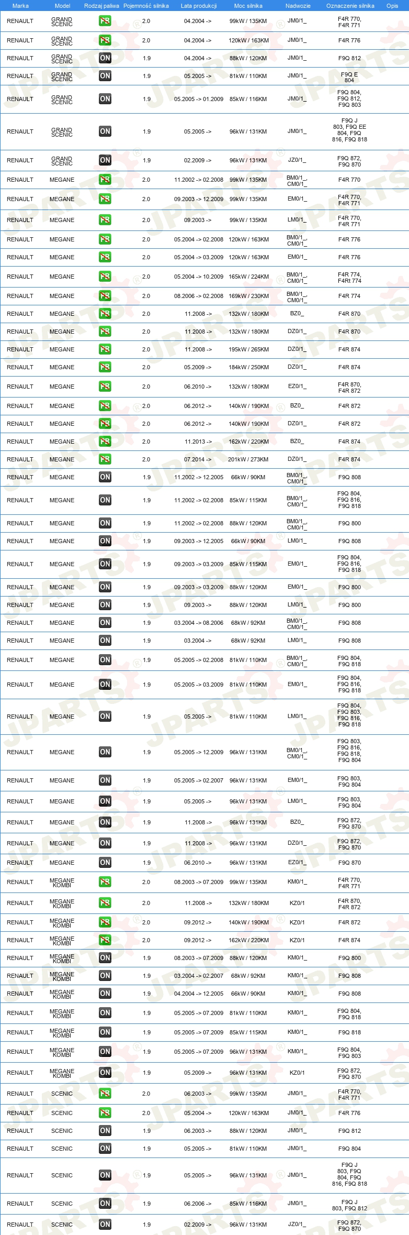The height and width of the screenshot is (1235, 409).
Task: Click petrol icon in 169kW / 230KM row
Action: [105, 296]
